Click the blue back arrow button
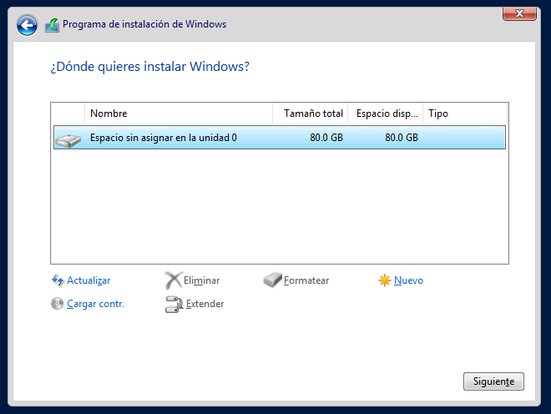Screen dimensions: 551x414 (27, 25)
